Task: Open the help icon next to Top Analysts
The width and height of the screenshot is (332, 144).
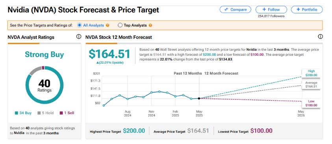Action: point(150,25)
